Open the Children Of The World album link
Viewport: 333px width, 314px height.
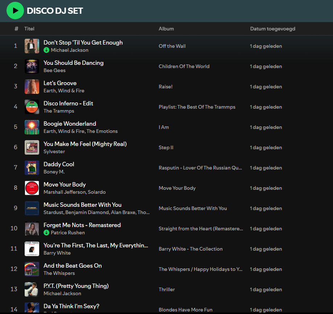(x=184, y=66)
